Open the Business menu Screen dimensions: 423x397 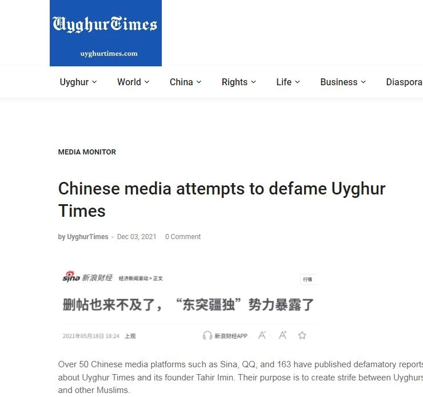(343, 82)
